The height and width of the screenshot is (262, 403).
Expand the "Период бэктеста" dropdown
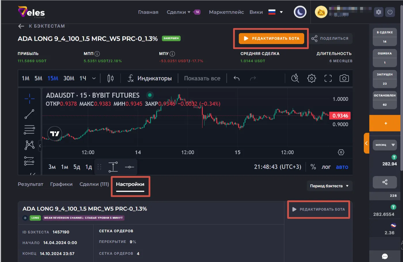pos(329,186)
